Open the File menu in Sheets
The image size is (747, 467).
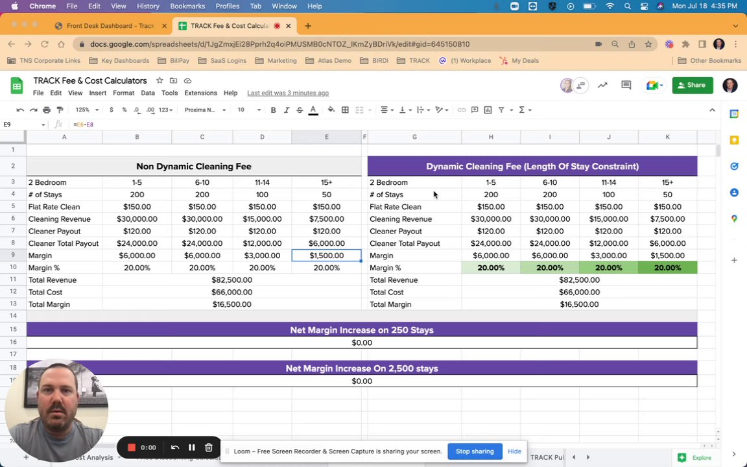tap(38, 93)
